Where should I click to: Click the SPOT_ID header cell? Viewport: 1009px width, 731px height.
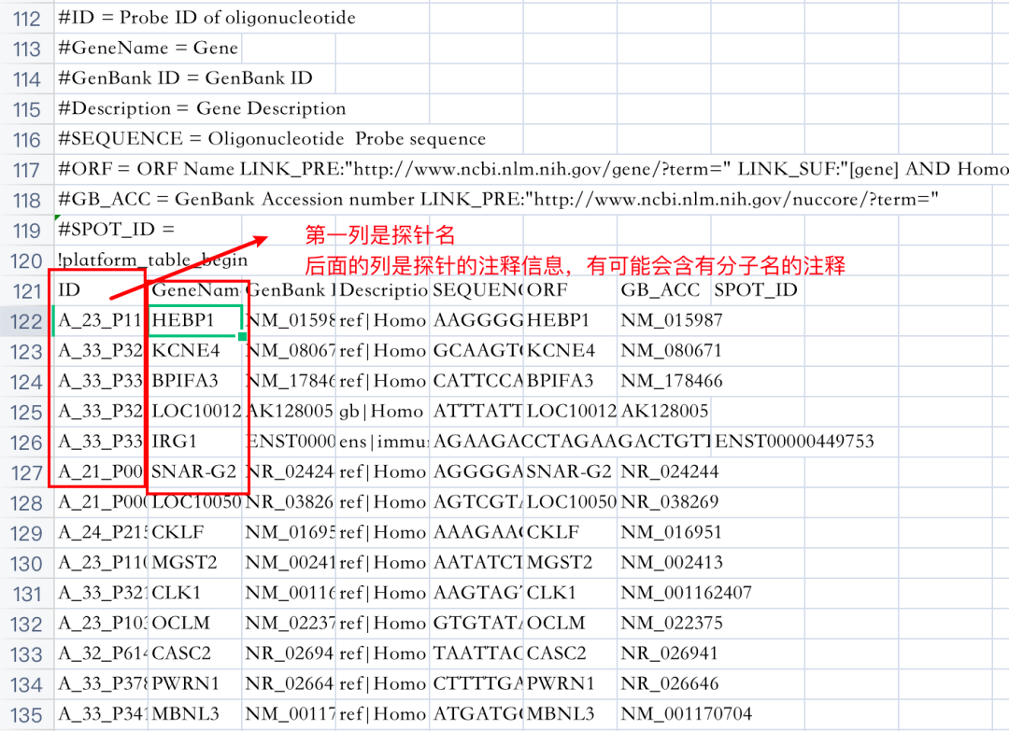click(758, 290)
